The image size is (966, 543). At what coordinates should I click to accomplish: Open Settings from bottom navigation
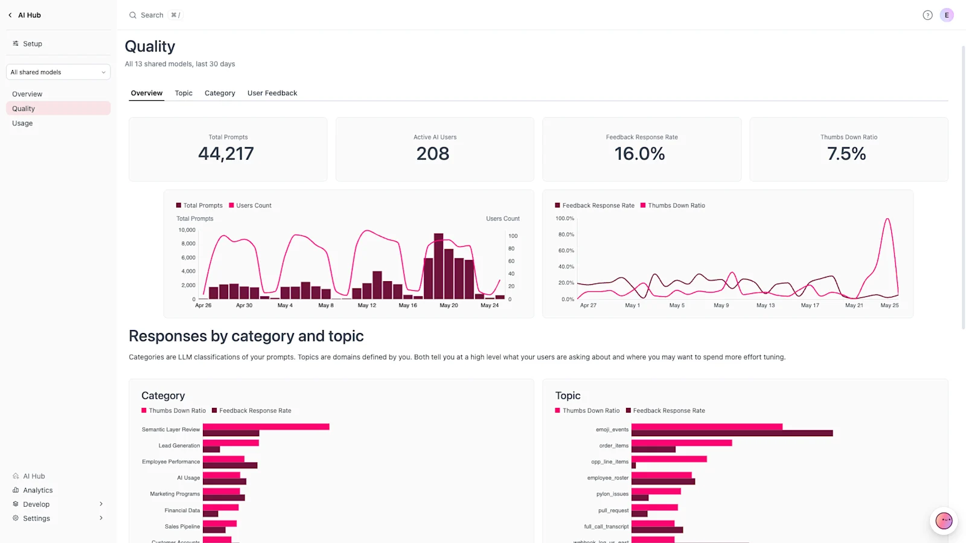pos(36,518)
